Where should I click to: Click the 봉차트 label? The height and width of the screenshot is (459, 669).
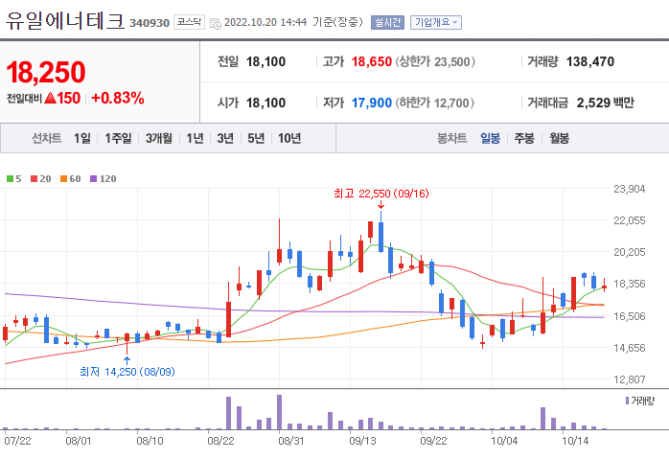coord(451,138)
